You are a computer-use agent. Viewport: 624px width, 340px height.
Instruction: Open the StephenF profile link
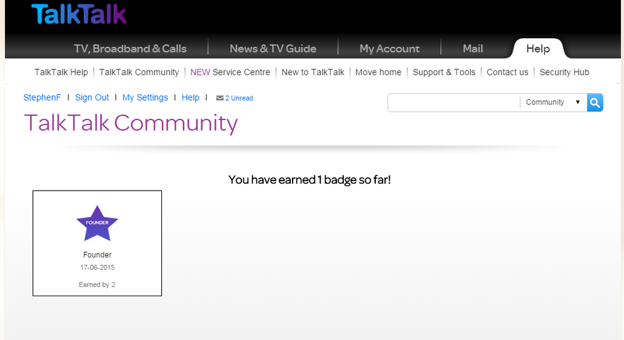point(42,97)
